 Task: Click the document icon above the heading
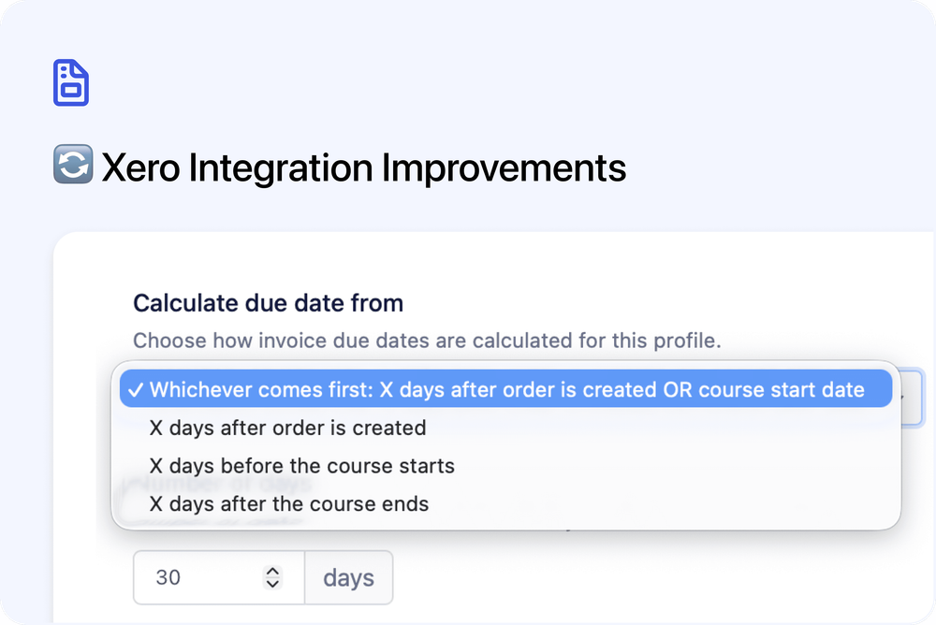(71, 83)
